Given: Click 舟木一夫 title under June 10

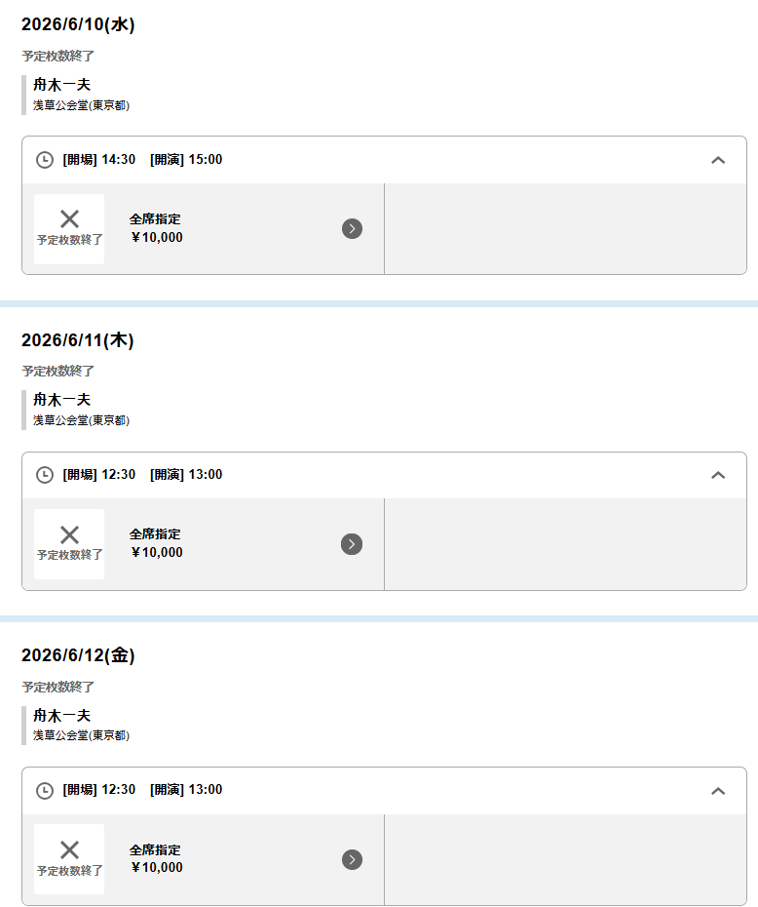Looking at the screenshot, I should point(61,85).
